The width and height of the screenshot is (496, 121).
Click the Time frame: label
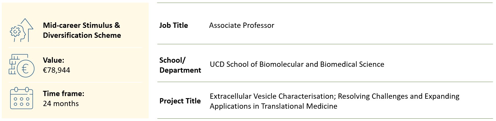(63, 93)
